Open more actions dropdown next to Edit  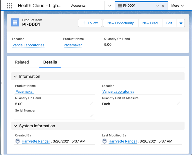tap(181, 23)
